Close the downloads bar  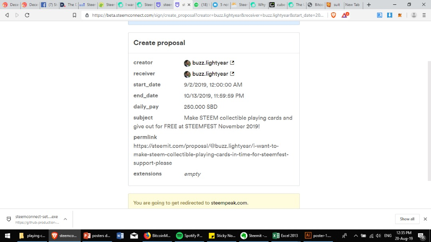point(425,219)
